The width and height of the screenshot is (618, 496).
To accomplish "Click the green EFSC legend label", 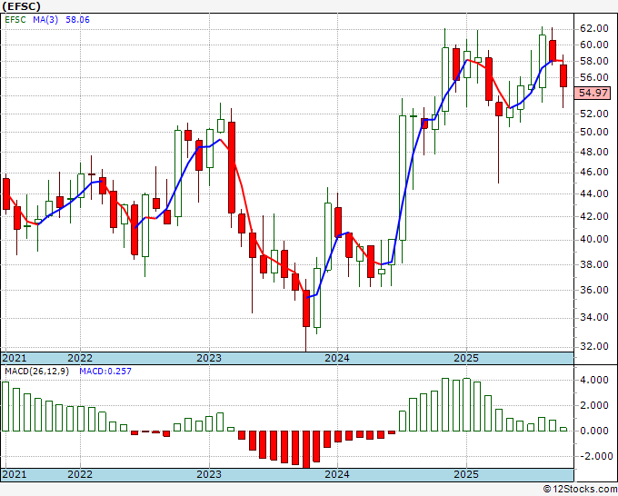I will (15, 20).
